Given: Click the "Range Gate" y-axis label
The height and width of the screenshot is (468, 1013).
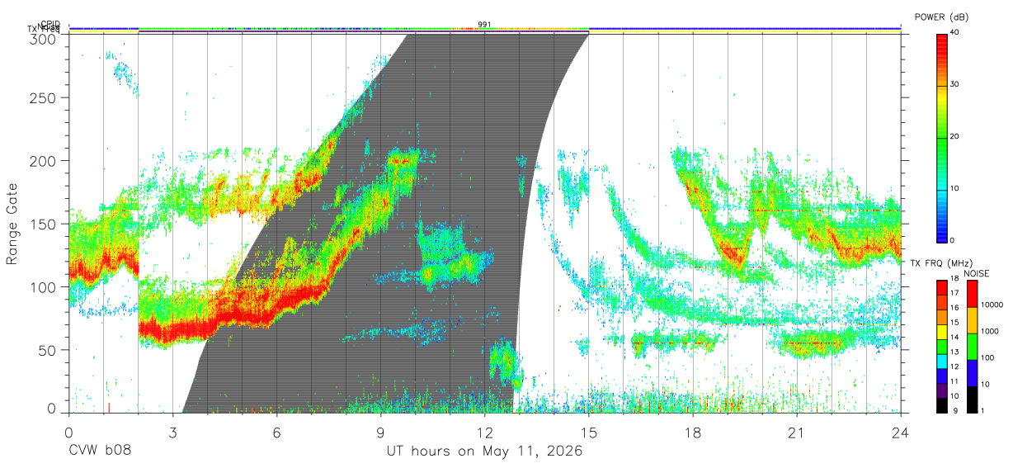Looking at the screenshot, I should (x=12, y=224).
